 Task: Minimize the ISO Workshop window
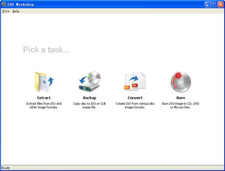pos(207,4)
